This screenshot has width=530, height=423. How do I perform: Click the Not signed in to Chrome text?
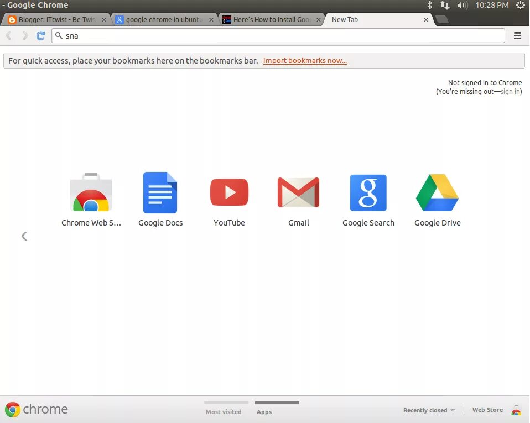pyautogui.click(x=485, y=82)
